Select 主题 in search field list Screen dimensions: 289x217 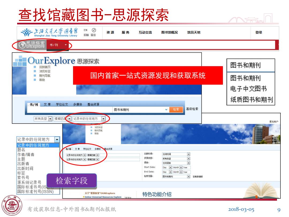click(x=21, y=159)
